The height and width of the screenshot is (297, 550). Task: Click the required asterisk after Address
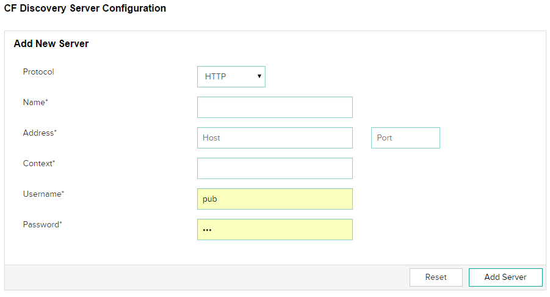tap(56, 131)
